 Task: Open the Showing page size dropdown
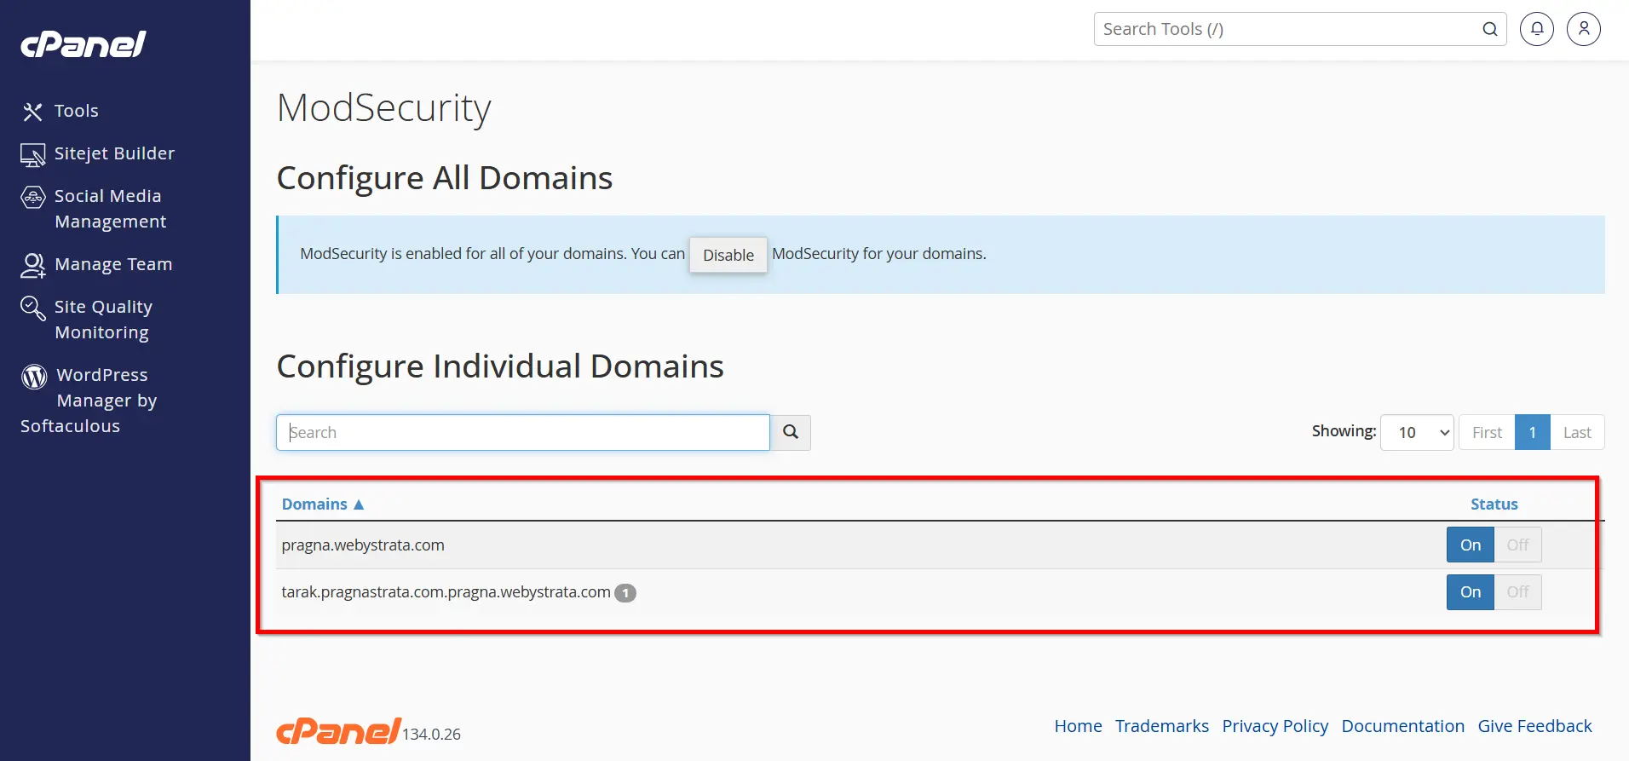(x=1417, y=432)
